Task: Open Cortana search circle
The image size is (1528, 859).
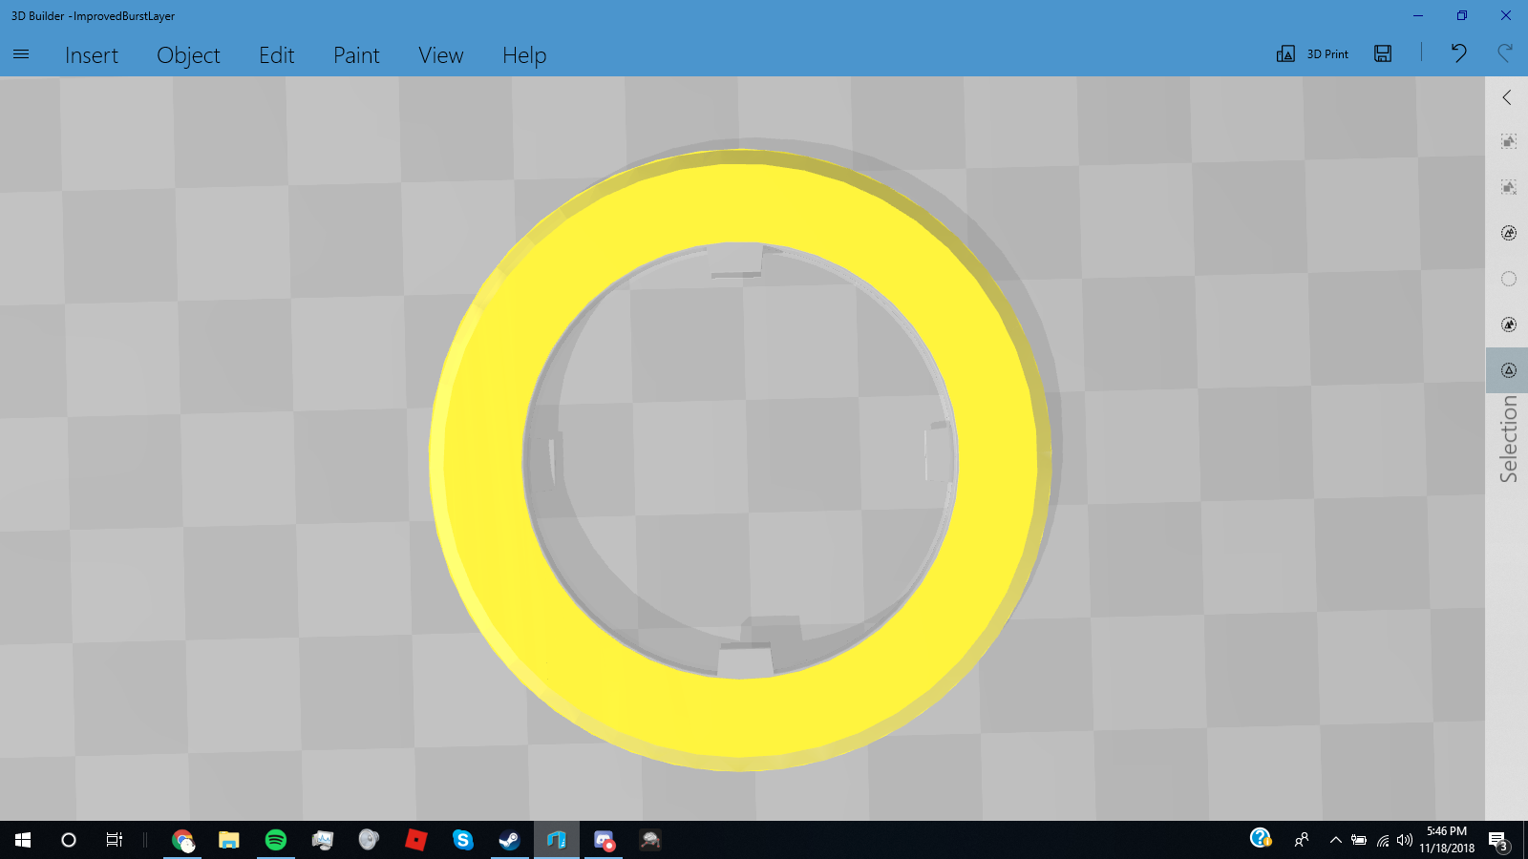Action: coord(69,840)
